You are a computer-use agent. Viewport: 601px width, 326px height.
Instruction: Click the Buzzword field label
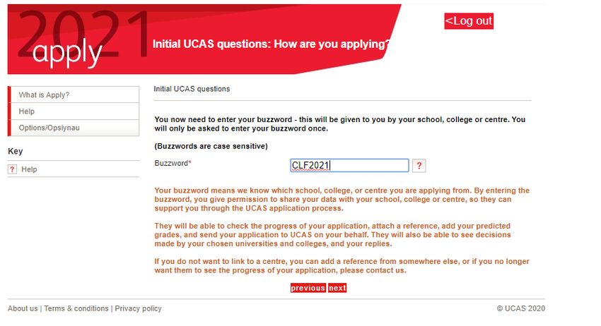pos(173,163)
